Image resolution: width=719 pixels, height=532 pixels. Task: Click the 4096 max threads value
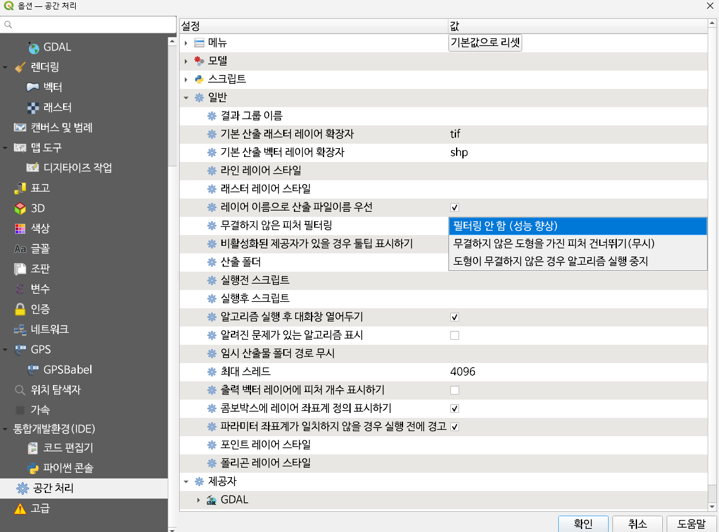578,372
